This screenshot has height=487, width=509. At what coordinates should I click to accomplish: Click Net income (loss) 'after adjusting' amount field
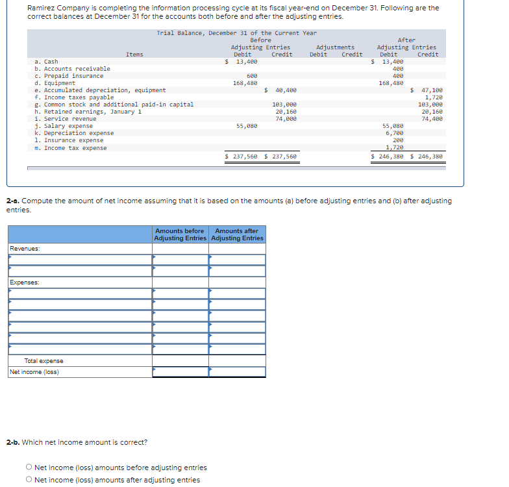pos(238,371)
